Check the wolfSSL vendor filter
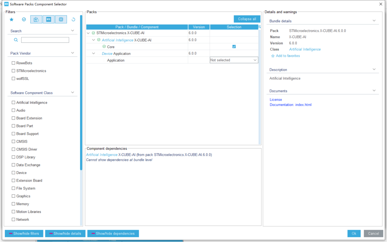This screenshot has width=387, height=242. [13, 79]
